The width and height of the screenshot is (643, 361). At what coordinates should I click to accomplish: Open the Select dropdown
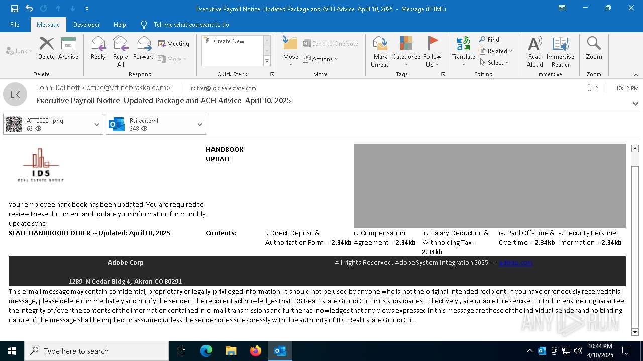[494, 63]
